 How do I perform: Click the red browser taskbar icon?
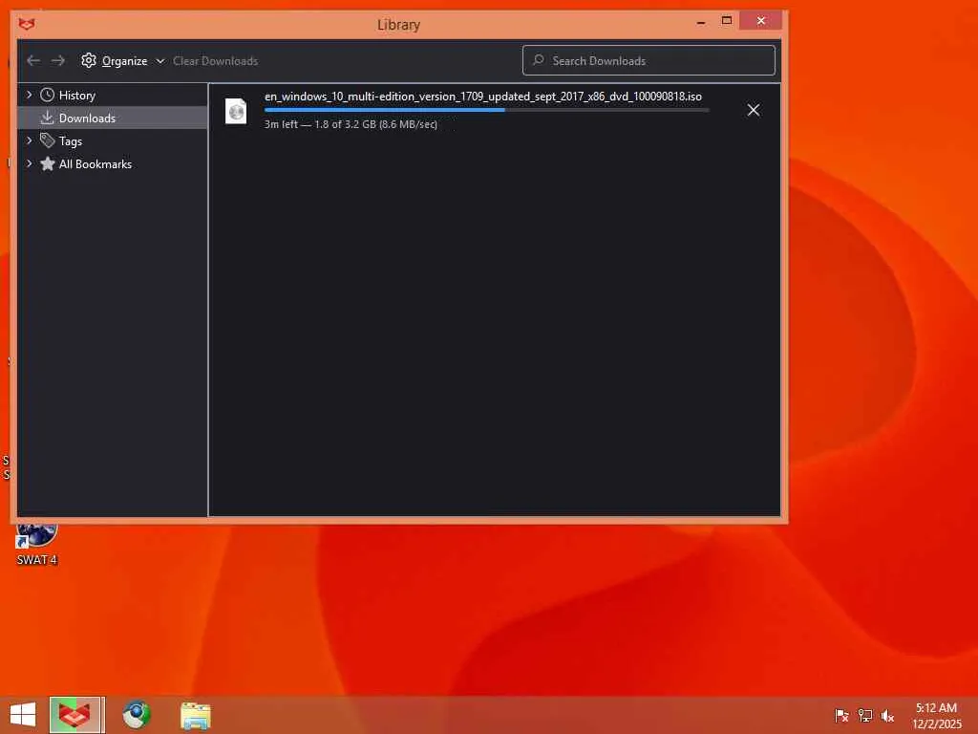pyautogui.click(x=74, y=715)
